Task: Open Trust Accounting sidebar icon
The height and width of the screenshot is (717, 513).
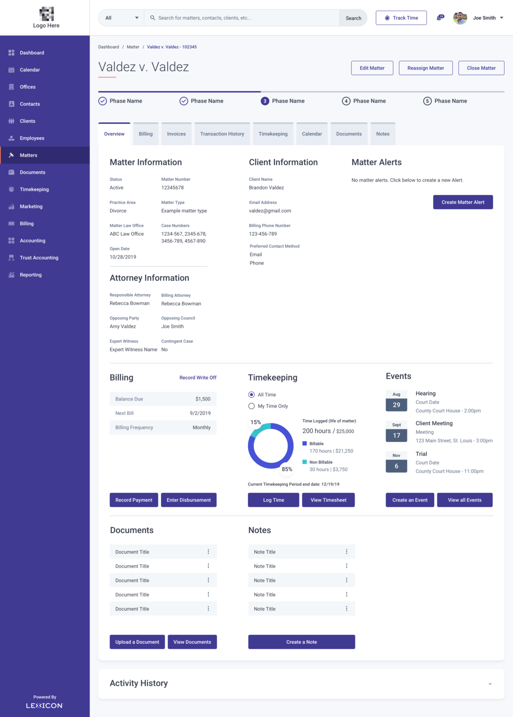Action: (x=11, y=258)
